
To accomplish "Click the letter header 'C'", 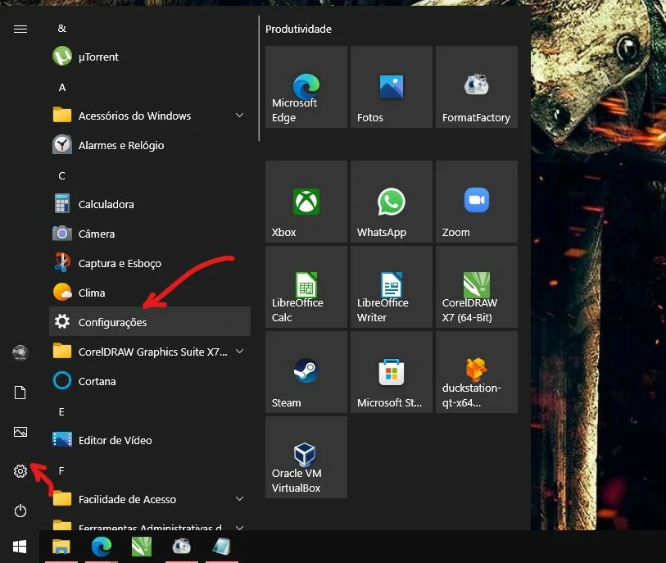I will 62,176.
